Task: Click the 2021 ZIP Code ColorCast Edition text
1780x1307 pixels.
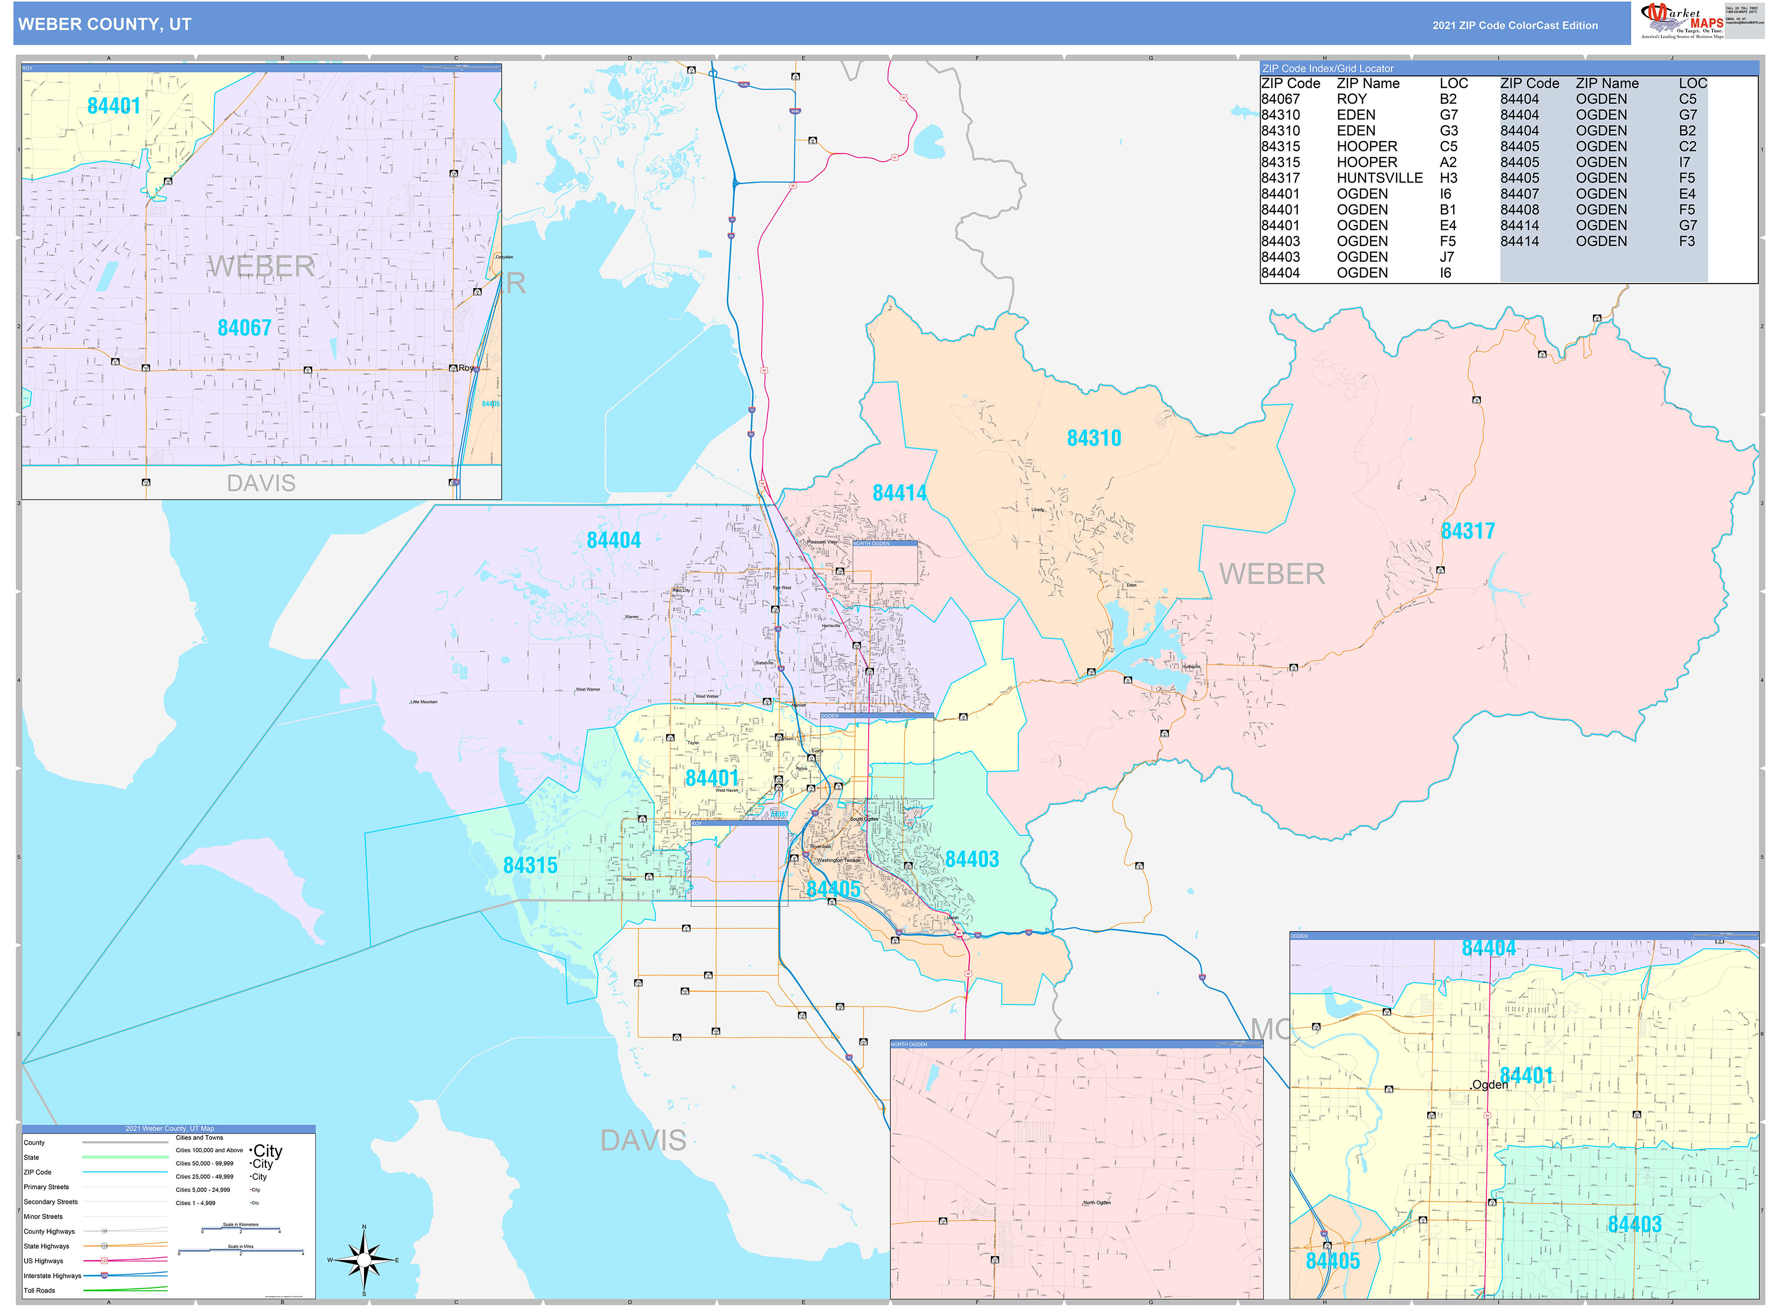Action: pos(1514,25)
